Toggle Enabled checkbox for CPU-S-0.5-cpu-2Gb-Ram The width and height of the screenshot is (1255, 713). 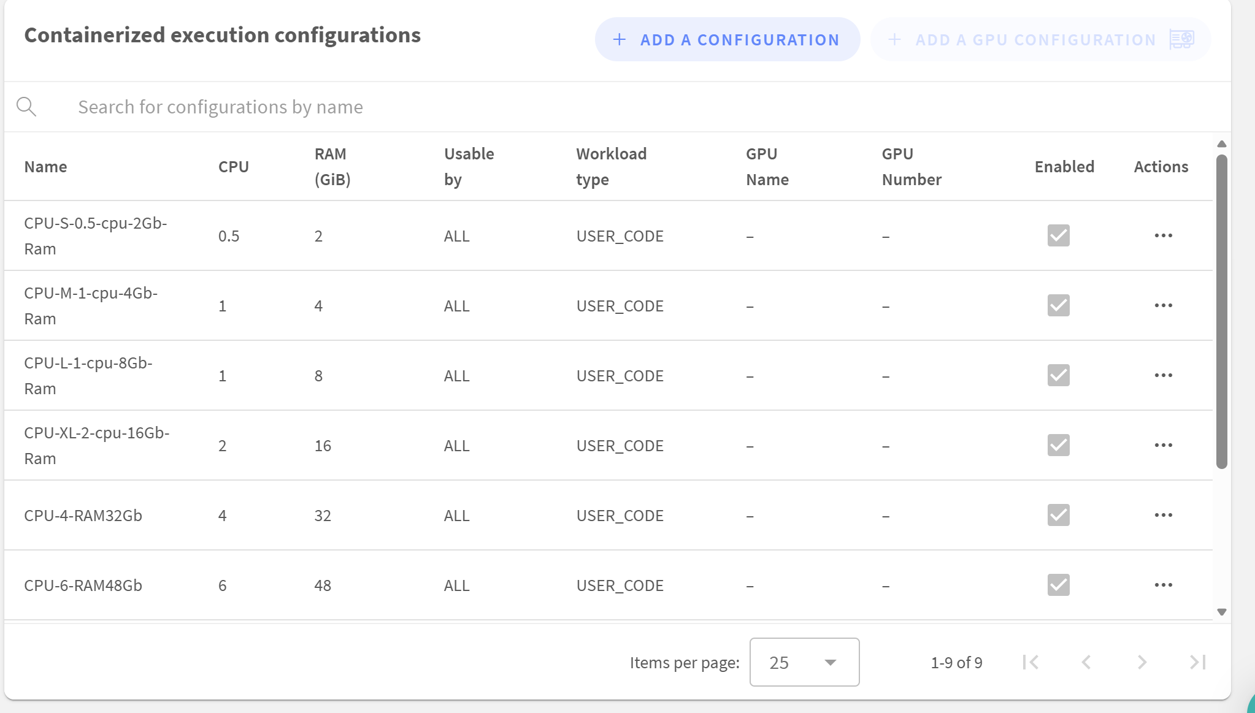tap(1058, 236)
